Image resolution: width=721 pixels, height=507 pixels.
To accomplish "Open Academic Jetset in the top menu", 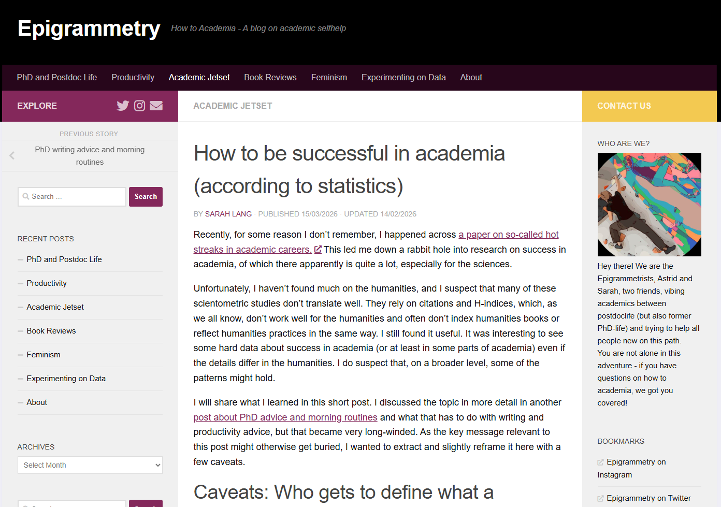I will [199, 78].
